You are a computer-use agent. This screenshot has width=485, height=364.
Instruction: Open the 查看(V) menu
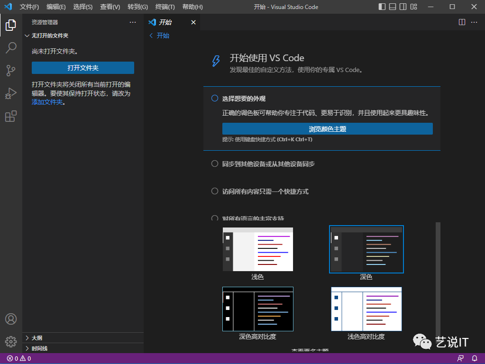(110, 7)
